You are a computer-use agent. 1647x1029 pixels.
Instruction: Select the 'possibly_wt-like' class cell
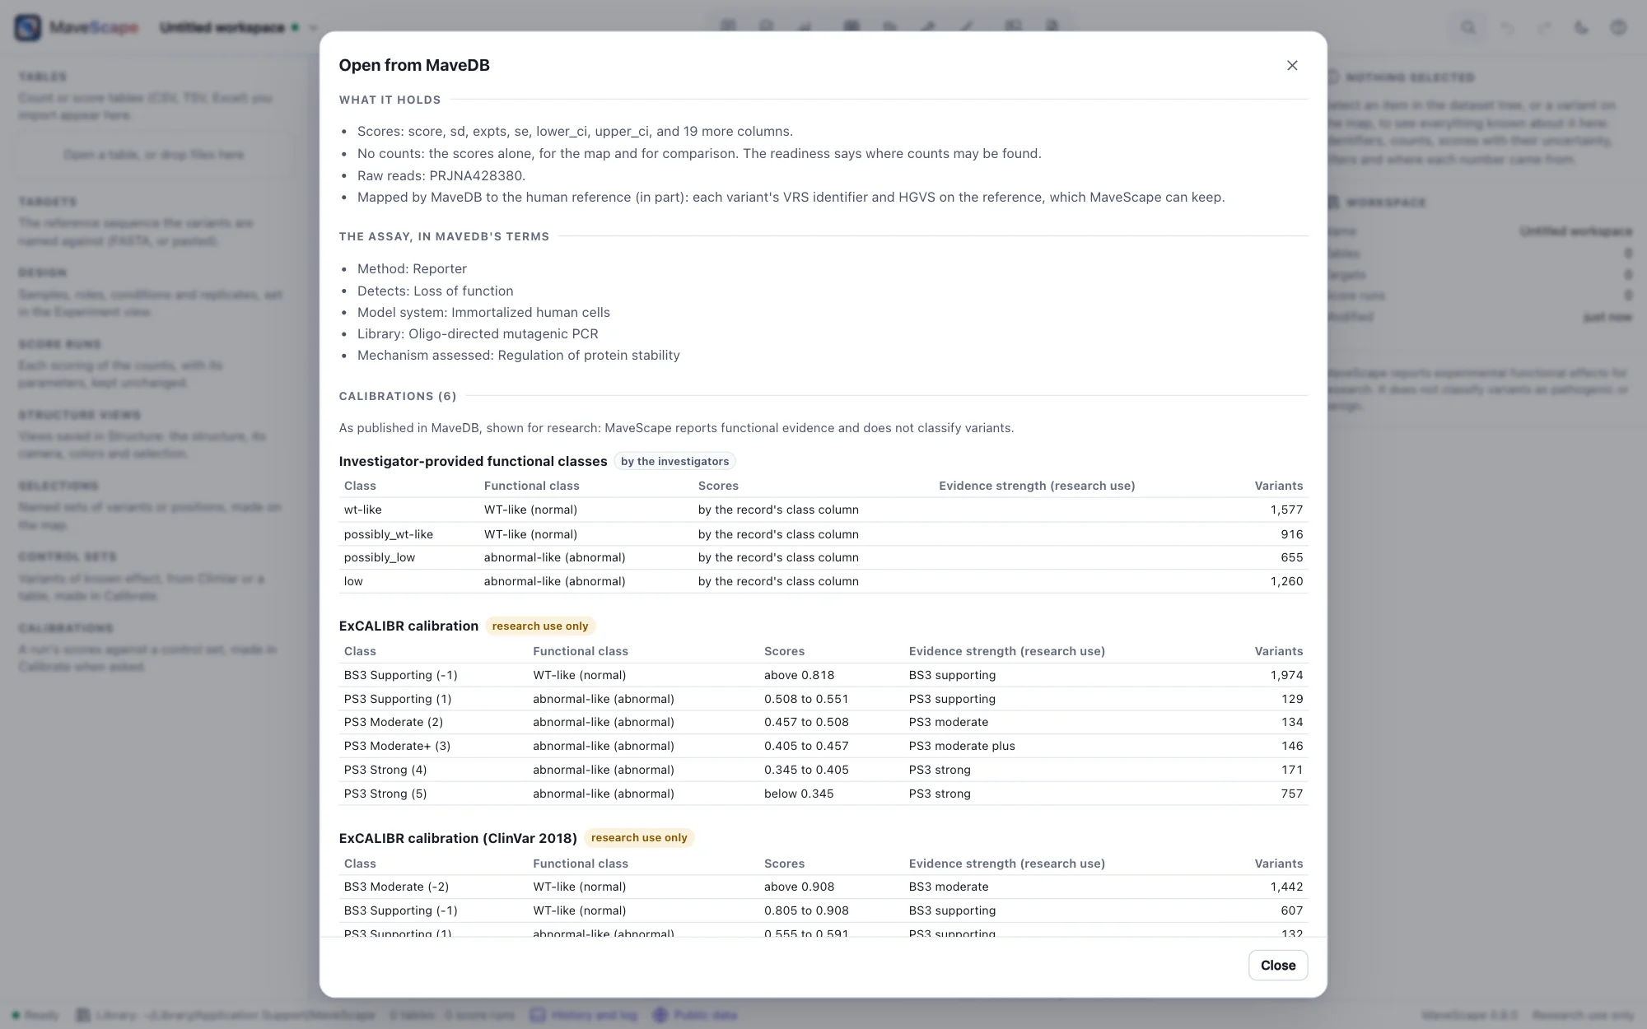pos(389,534)
